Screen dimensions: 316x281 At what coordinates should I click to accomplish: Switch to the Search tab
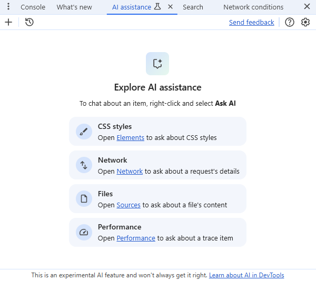point(193,7)
